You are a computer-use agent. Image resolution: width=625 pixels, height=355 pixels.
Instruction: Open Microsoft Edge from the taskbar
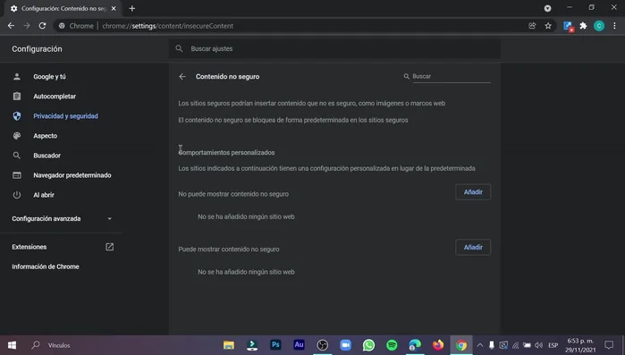click(x=415, y=345)
